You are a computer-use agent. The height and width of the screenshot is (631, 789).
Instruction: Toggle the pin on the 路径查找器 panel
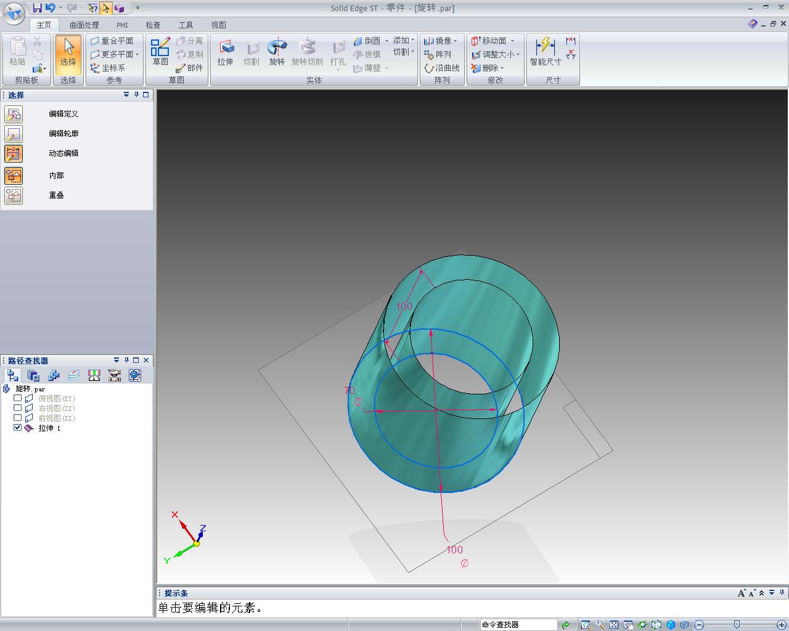(x=126, y=360)
